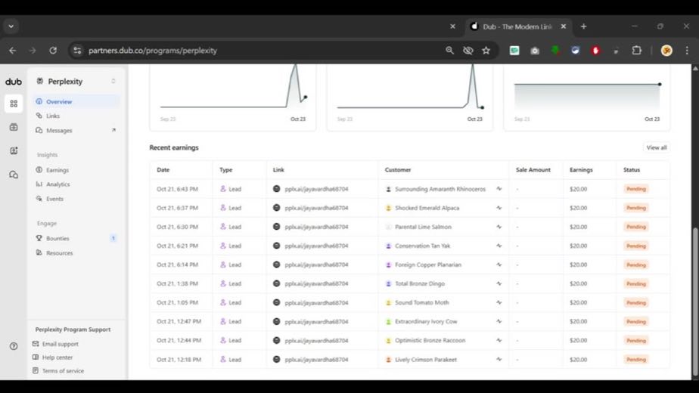Click the Oct 21, 12:18 PM date cell
This screenshot has width=699, height=393.
[179, 360]
